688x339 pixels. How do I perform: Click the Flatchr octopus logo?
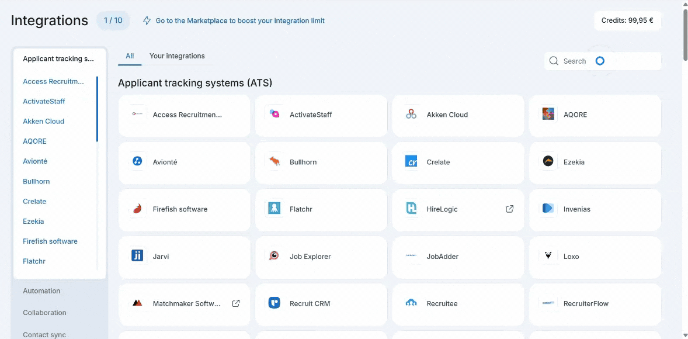tap(274, 209)
